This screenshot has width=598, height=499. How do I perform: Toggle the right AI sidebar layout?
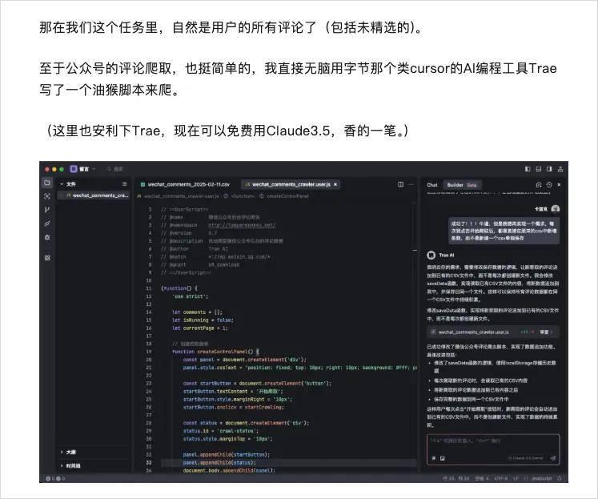click(x=550, y=169)
